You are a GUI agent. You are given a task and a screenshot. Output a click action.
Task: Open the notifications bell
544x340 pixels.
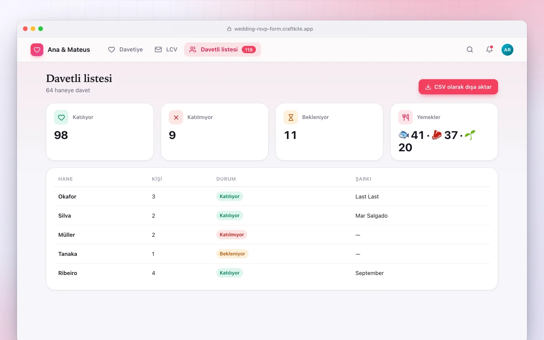[x=489, y=50]
